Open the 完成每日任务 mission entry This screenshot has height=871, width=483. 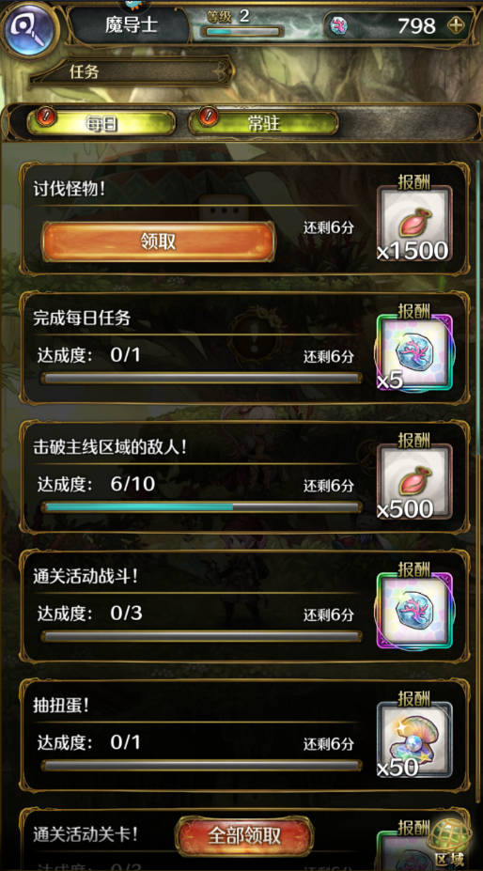pyautogui.click(x=244, y=348)
